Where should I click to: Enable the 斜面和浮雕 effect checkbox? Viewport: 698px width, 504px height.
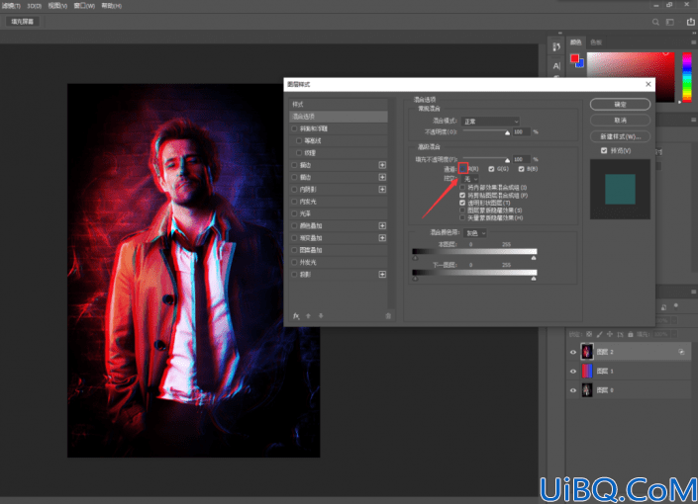click(294, 128)
